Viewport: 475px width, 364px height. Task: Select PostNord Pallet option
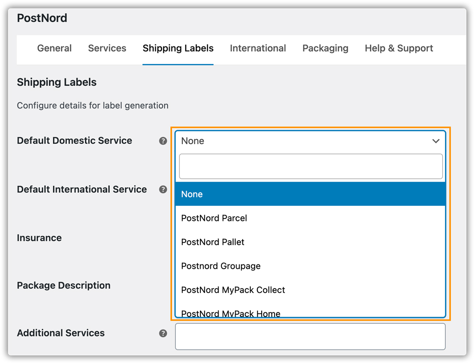coord(310,242)
